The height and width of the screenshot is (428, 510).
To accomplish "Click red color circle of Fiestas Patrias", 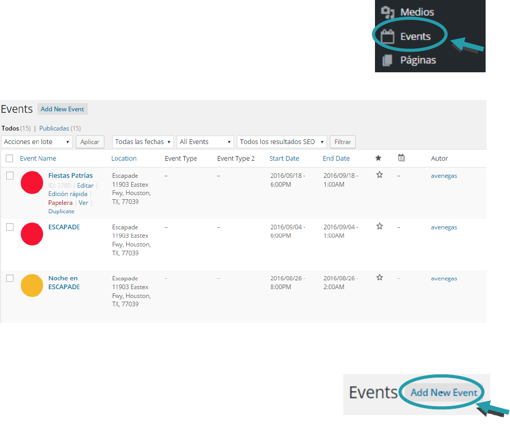I will [x=32, y=183].
